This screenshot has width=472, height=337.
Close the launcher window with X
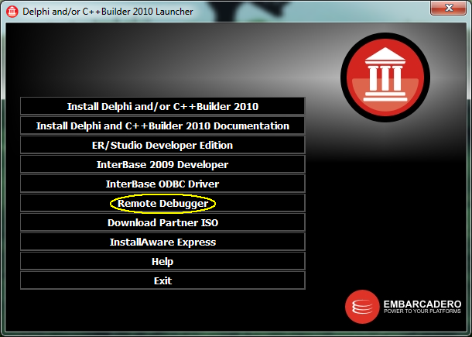[x=449, y=8]
